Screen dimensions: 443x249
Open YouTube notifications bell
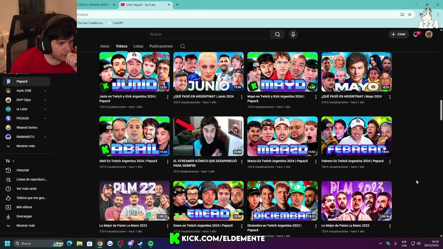(416, 34)
